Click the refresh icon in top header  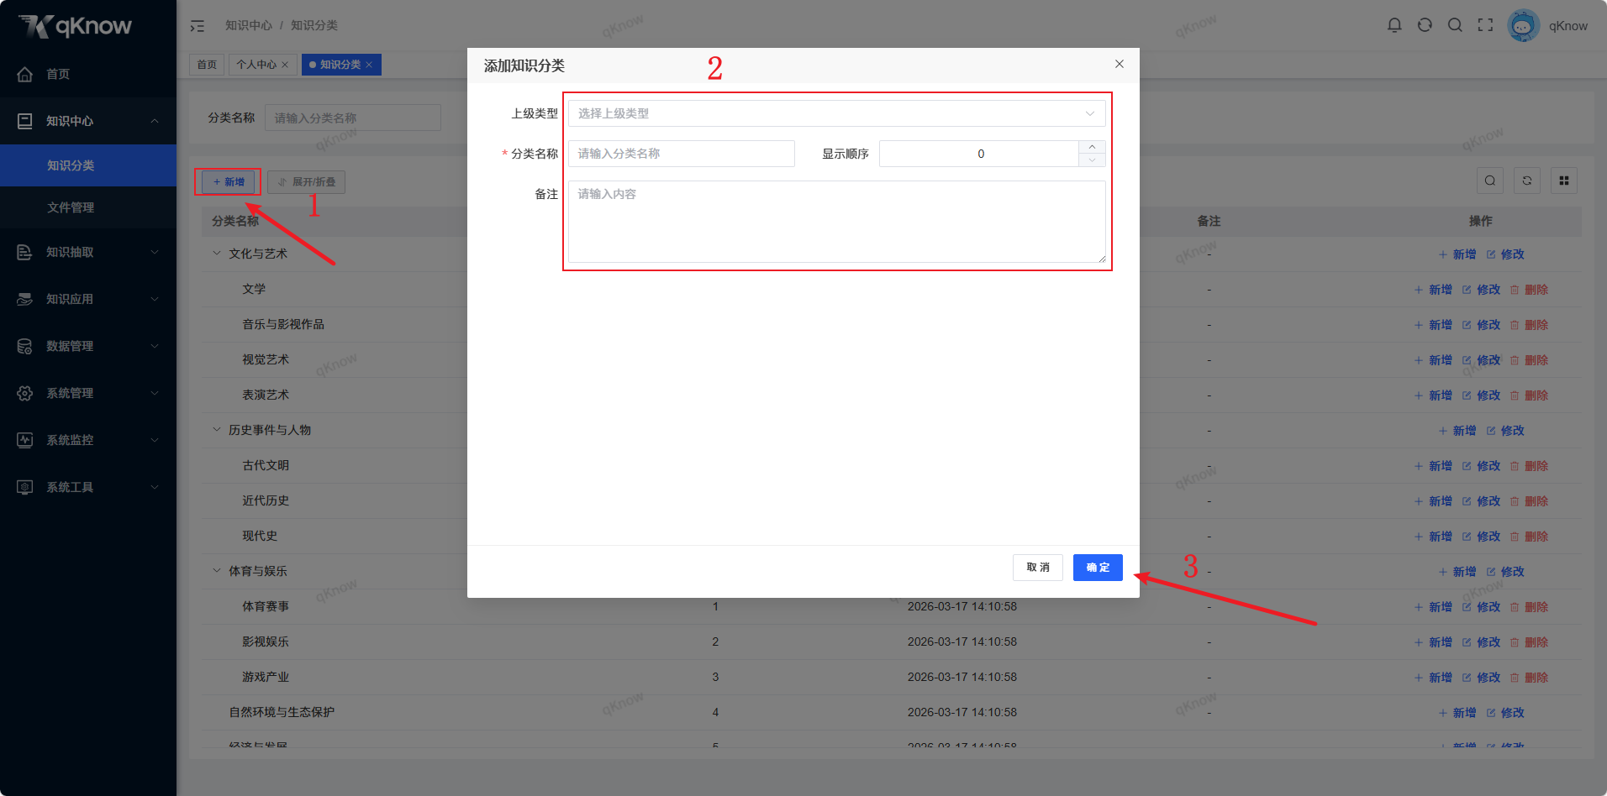click(1425, 25)
